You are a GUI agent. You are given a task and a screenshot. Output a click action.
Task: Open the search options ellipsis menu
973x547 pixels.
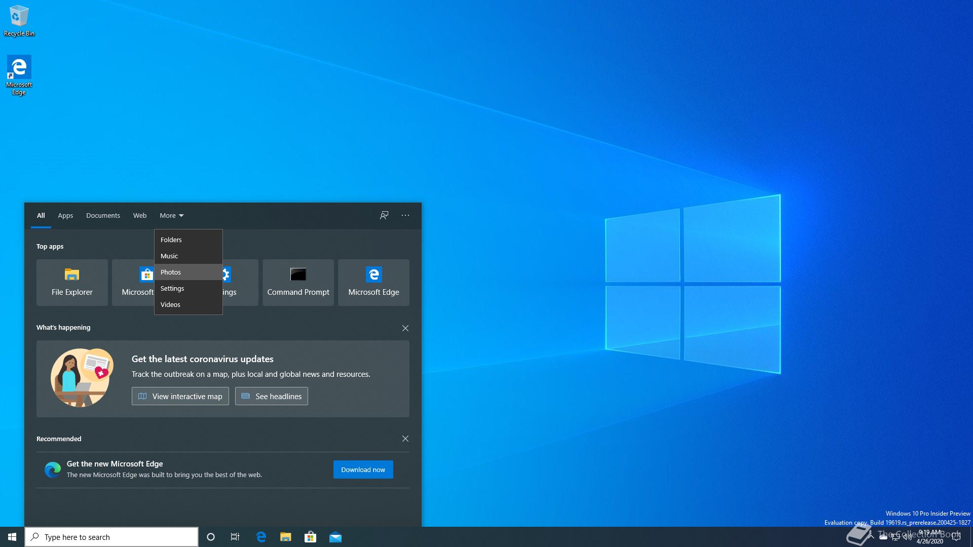pyautogui.click(x=405, y=215)
